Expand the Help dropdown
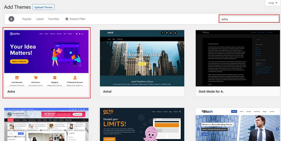This screenshot has width=281, height=141. click(x=272, y=3)
